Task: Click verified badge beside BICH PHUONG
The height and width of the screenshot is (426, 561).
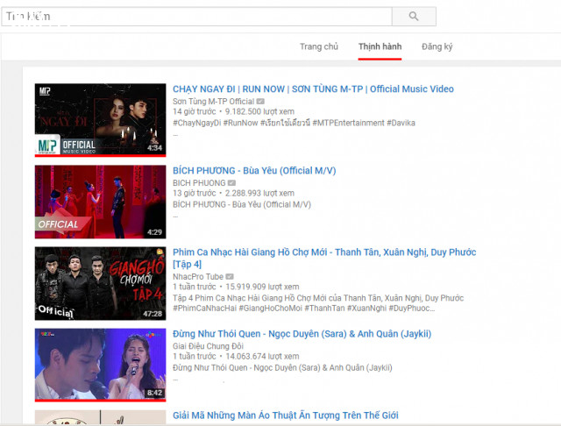Action: click(231, 183)
